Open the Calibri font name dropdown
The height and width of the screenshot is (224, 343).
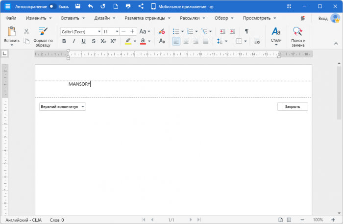(98, 31)
